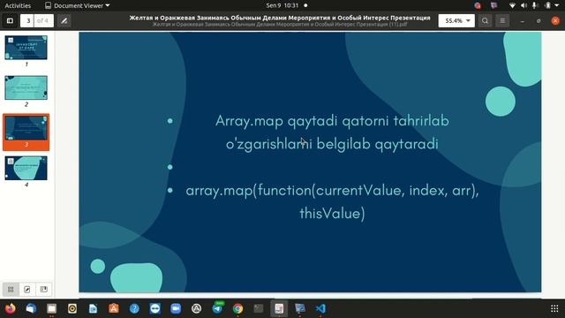Viewport: 565px width, 318px height.
Task: Open the search magnifier in toolbar
Action: [485, 21]
